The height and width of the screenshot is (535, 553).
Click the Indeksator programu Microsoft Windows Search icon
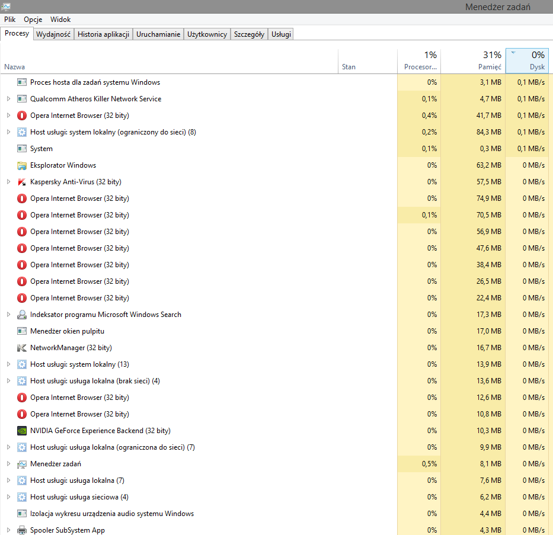point(22,315)
